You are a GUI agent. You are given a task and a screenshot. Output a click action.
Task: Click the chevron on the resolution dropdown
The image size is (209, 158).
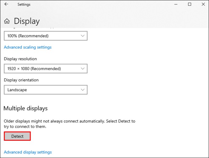point(83,68)
